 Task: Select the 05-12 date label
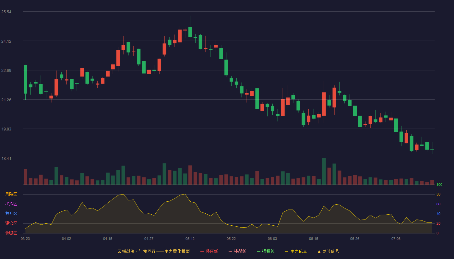point(190,239)
